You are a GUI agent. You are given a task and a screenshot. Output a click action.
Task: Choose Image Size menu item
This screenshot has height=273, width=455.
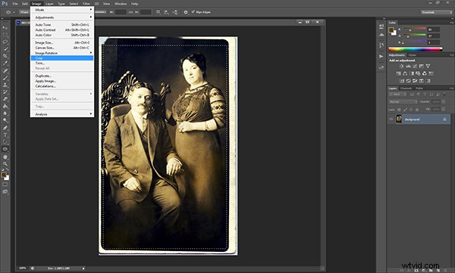click(62, 42)
